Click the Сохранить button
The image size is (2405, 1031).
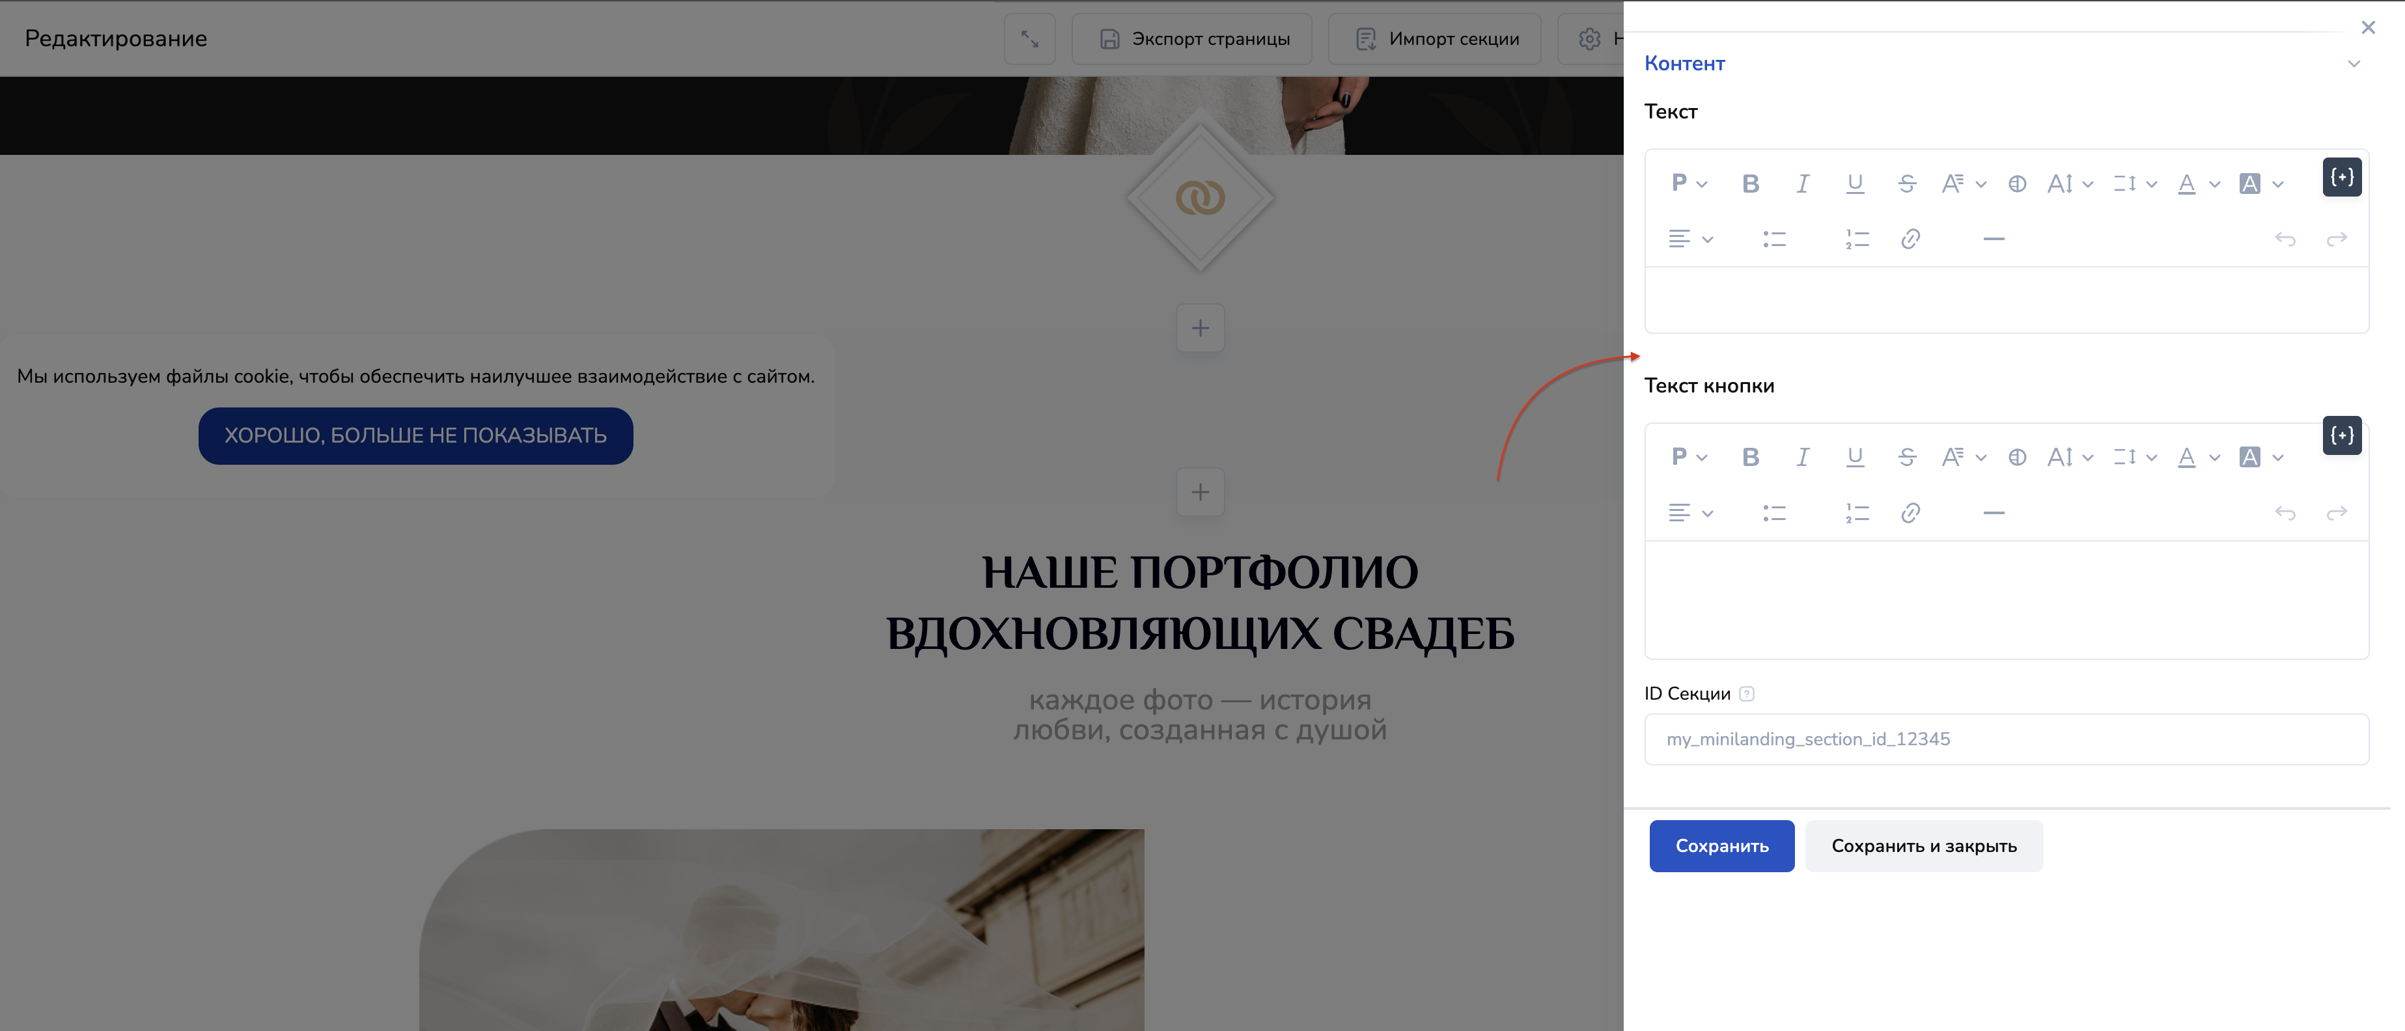click(x=1721, y=846)
